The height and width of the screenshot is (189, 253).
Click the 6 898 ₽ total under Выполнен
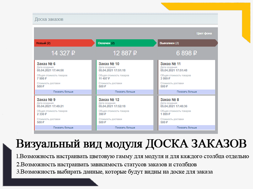coord(187,53)
